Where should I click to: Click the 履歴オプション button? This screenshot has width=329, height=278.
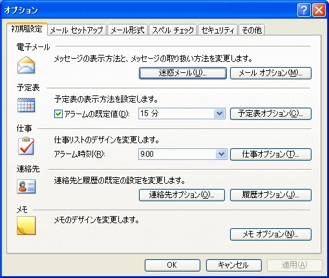click(271, 195)
